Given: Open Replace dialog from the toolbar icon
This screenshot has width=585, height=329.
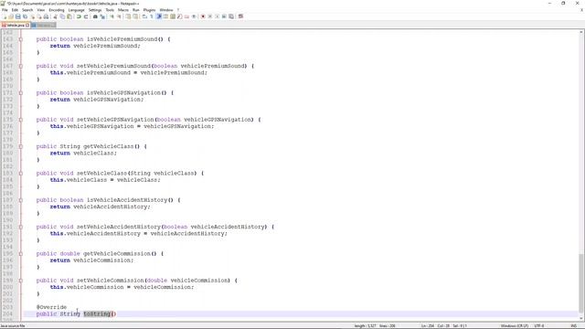Looking at the screenshot, I should coord(102,16).
